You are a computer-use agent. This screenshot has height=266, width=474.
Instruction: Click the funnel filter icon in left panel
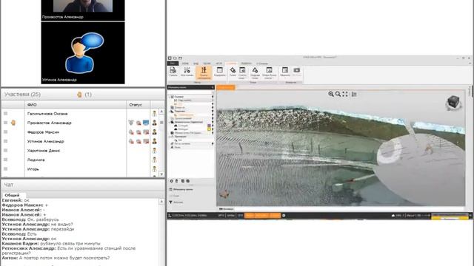[x=170, y=202]
